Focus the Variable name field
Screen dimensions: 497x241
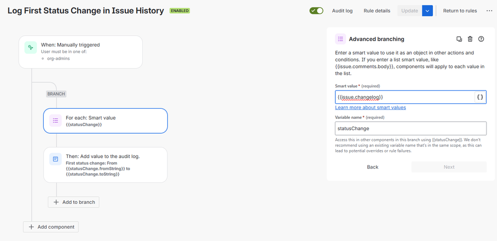[410, 129]
